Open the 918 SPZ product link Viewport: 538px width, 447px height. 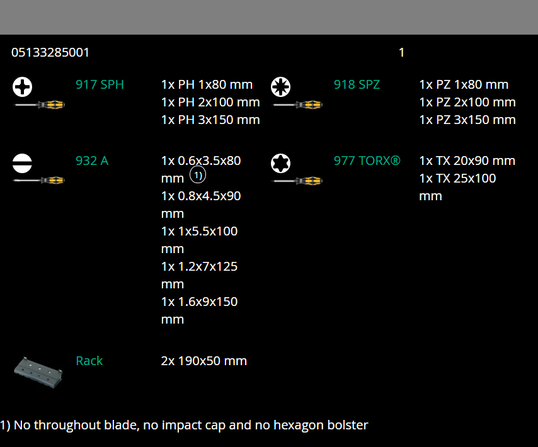tap(357, 84)
